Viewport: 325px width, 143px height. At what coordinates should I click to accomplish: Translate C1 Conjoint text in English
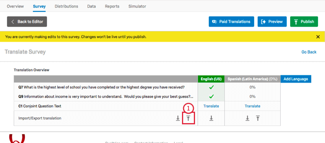coord(211,106)
